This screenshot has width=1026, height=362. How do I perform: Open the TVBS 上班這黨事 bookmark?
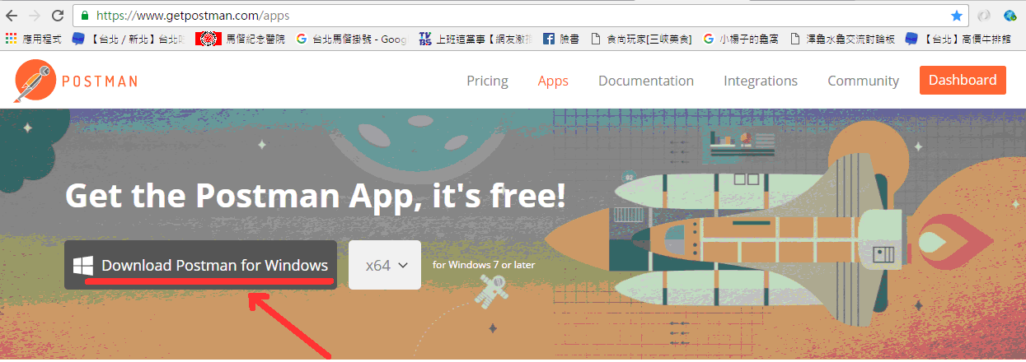click(476, 39)
